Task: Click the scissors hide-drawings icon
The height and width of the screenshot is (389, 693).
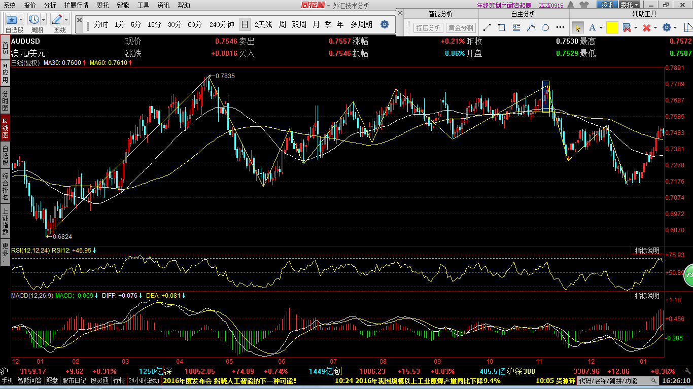Action: 627,28
